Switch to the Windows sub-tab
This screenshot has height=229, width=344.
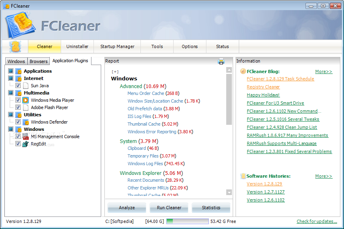click(16, 61)
